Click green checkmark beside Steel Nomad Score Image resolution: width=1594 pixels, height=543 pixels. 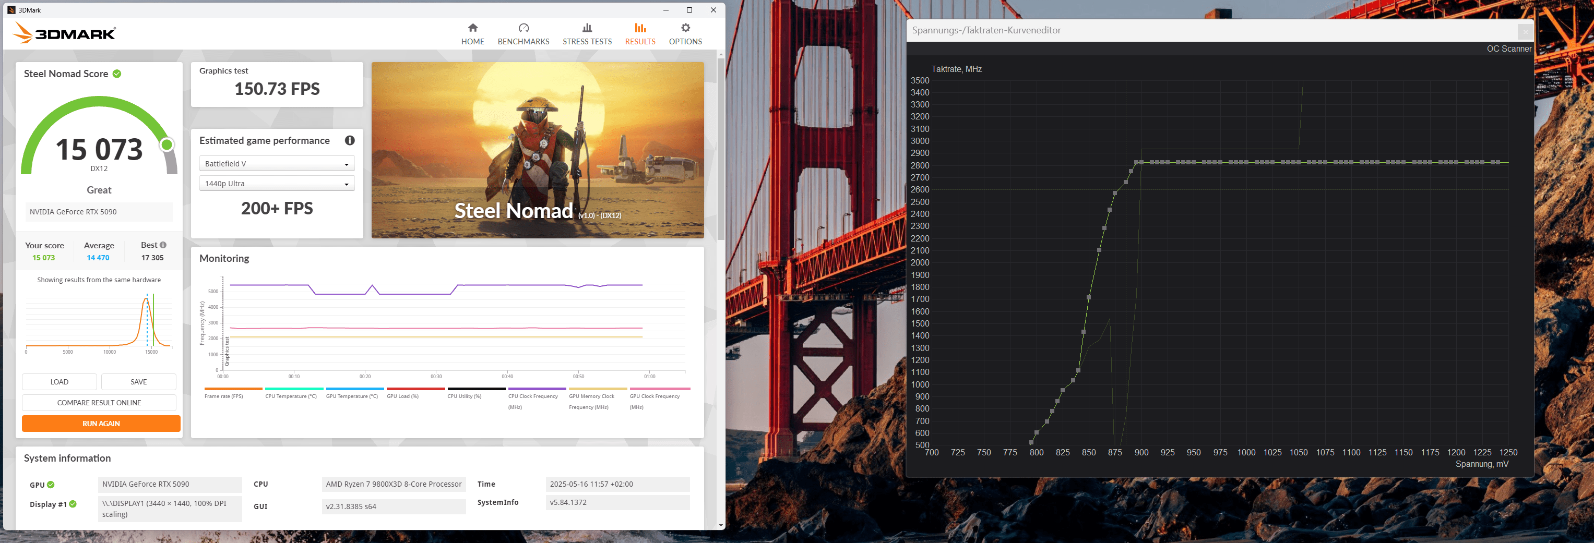(117, 74)
